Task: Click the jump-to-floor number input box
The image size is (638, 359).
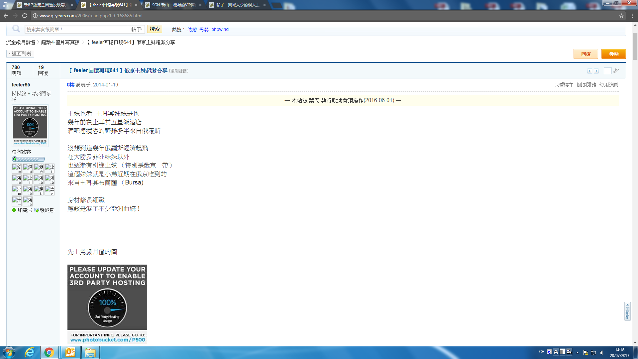Action: (x=607, y=71)
